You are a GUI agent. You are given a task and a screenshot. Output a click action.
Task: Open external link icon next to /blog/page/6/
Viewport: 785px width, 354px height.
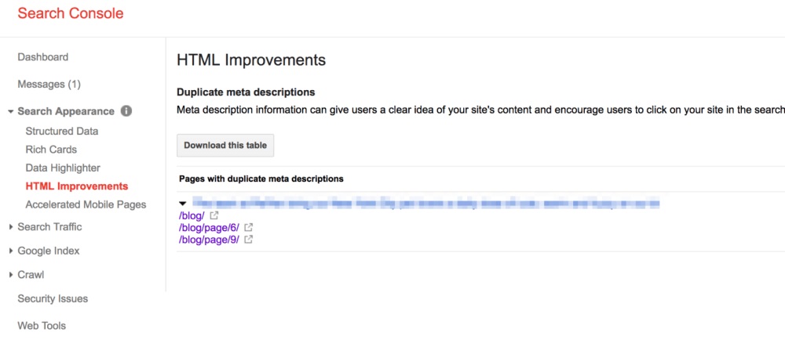pyautogui.click(x=249, y=227)
